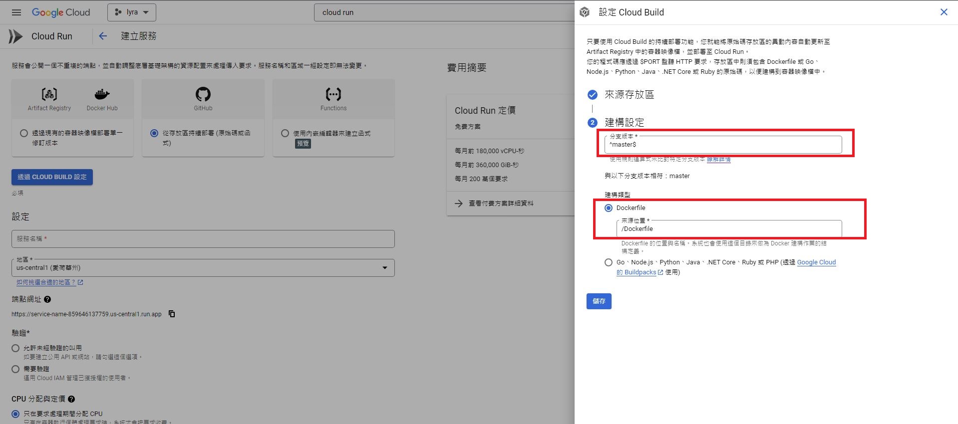Select 允許未經驗證的叫用 radio button

15,348
